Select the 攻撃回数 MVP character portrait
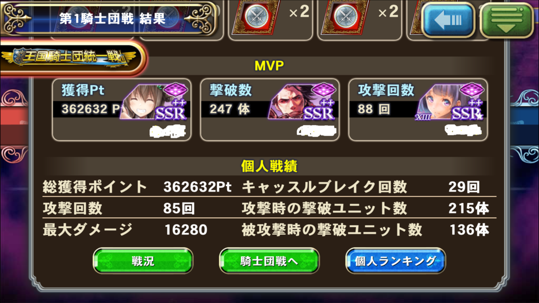This screenshot has width=539, height=303. 451,102
